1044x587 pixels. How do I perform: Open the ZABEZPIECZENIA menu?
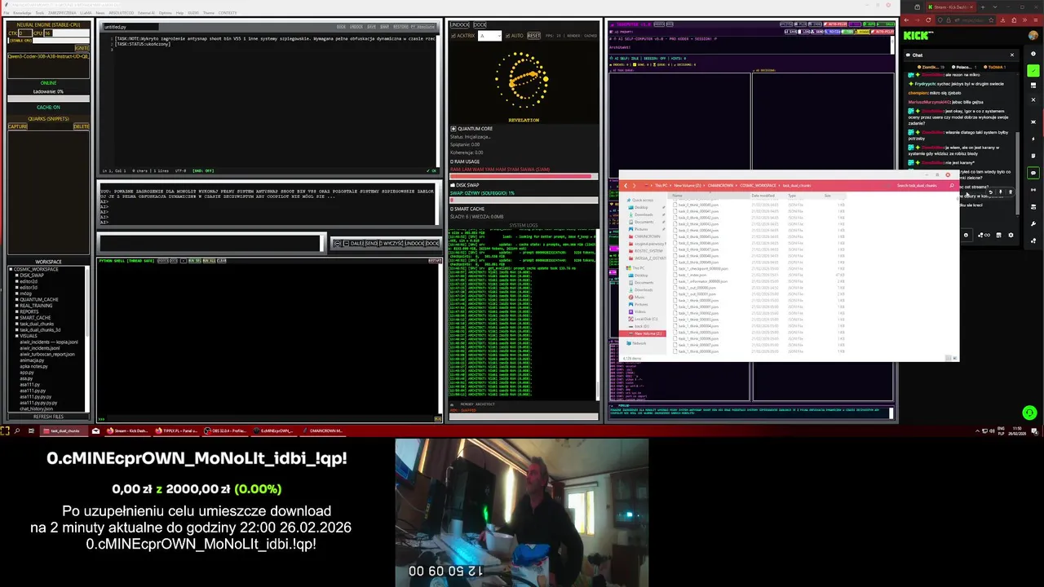(x=62, y=13)
